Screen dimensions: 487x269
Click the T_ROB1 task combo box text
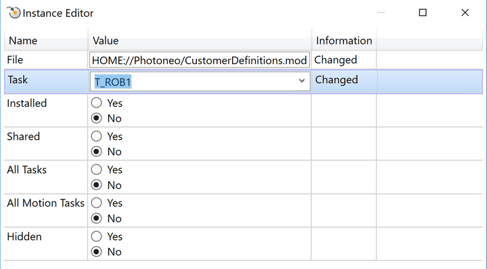point(113,82)
